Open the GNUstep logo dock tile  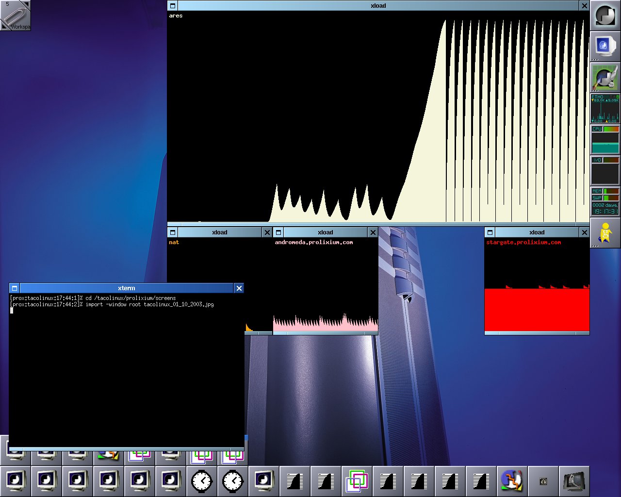click(605, 15)
